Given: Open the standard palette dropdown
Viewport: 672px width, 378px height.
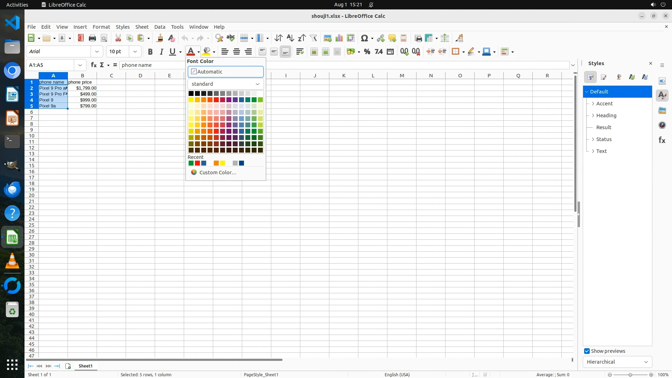Looking at the screenshot, I should pos(225,84).
